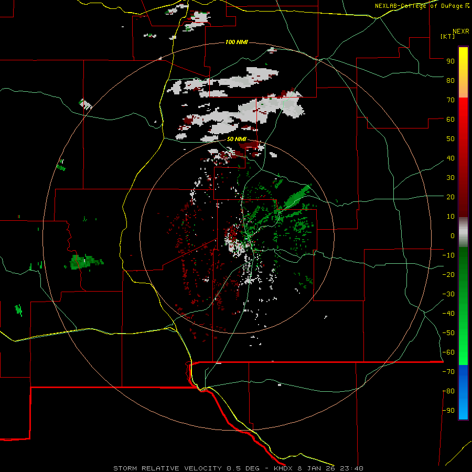Click the positive 50 scale value
Screen dimensions: 472x472
coord(450,139)
